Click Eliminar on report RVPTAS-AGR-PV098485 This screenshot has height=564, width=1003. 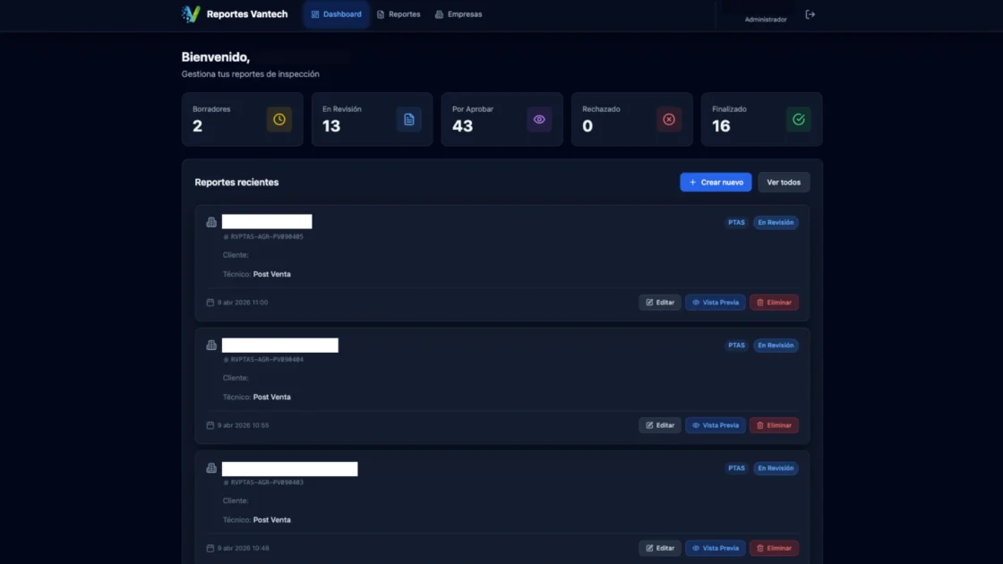pyautogui.click(x=774, y=303)
